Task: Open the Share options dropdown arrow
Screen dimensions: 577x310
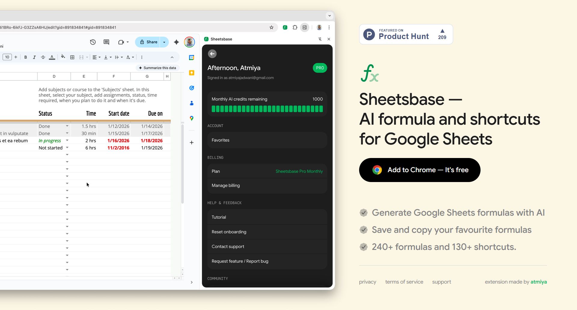Action: (164, 42)
